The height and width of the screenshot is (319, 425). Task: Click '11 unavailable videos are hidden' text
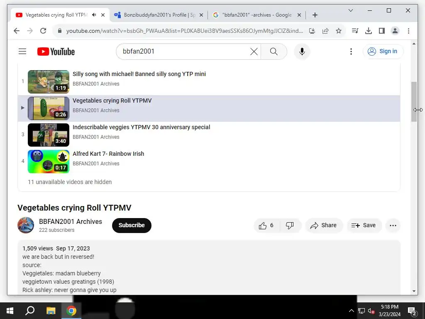click(70, 182)
